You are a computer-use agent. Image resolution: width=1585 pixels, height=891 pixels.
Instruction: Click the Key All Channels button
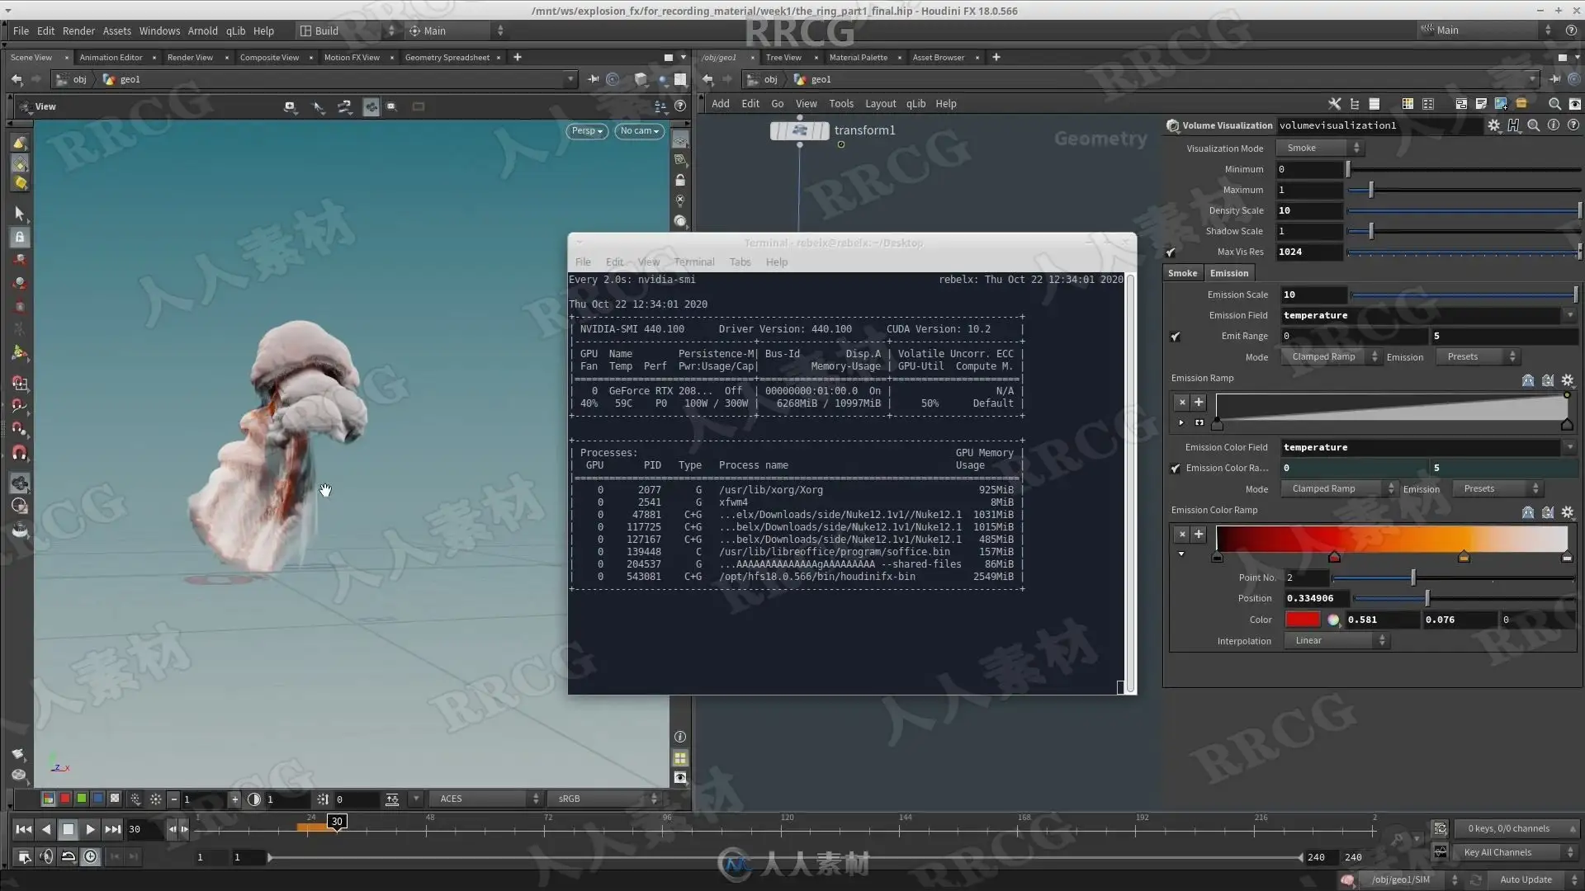(1516, 853)
